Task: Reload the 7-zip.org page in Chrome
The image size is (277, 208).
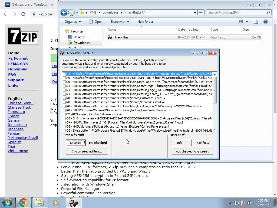Action: 23,14
